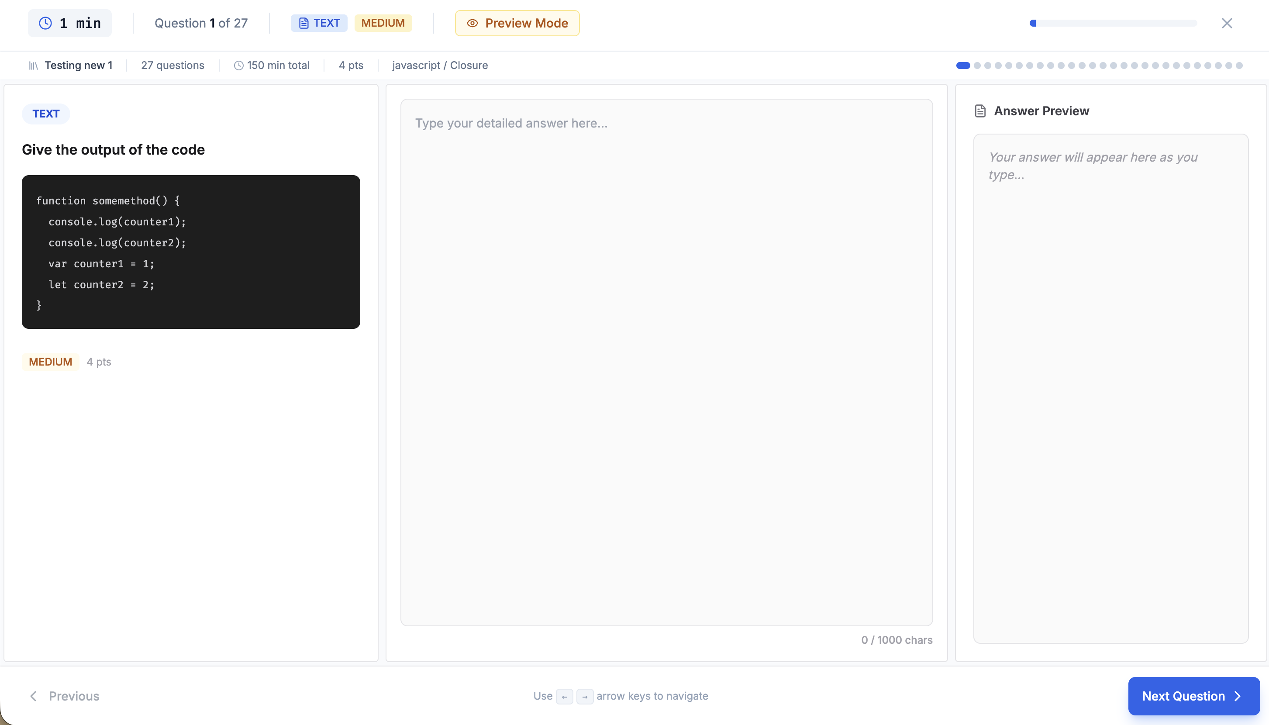Image resolution: width=1269 pixels, height=725 pixels.
Task: Click the chevron on Next Question button
Action: coord(1238,696)
